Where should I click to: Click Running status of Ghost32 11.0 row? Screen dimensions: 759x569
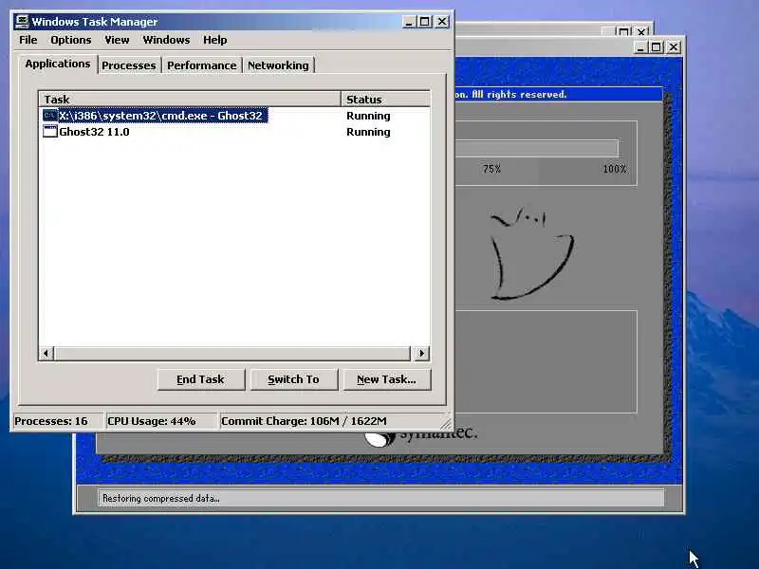(x=368, y=132)
